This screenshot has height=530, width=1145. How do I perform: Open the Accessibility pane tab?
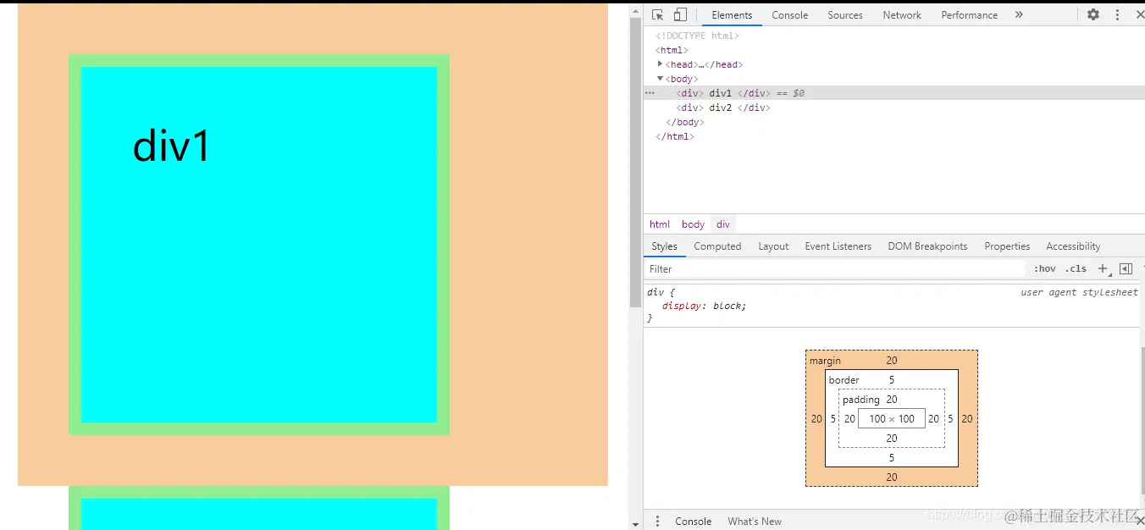click(x=1073, y=246)
